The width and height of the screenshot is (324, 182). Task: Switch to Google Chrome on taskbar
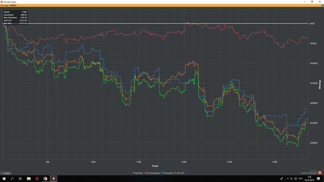click(x=45, y=178)
